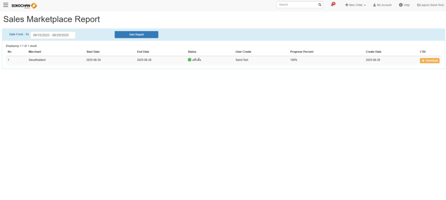Image resolution: width=446 pixels, height=200 pixels.
Task: Click the Start Date column header
Action: (93, 52)
